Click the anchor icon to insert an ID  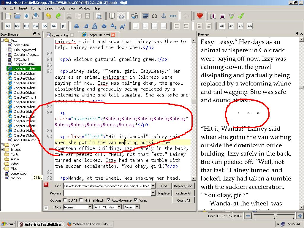(x=164, y=16)
